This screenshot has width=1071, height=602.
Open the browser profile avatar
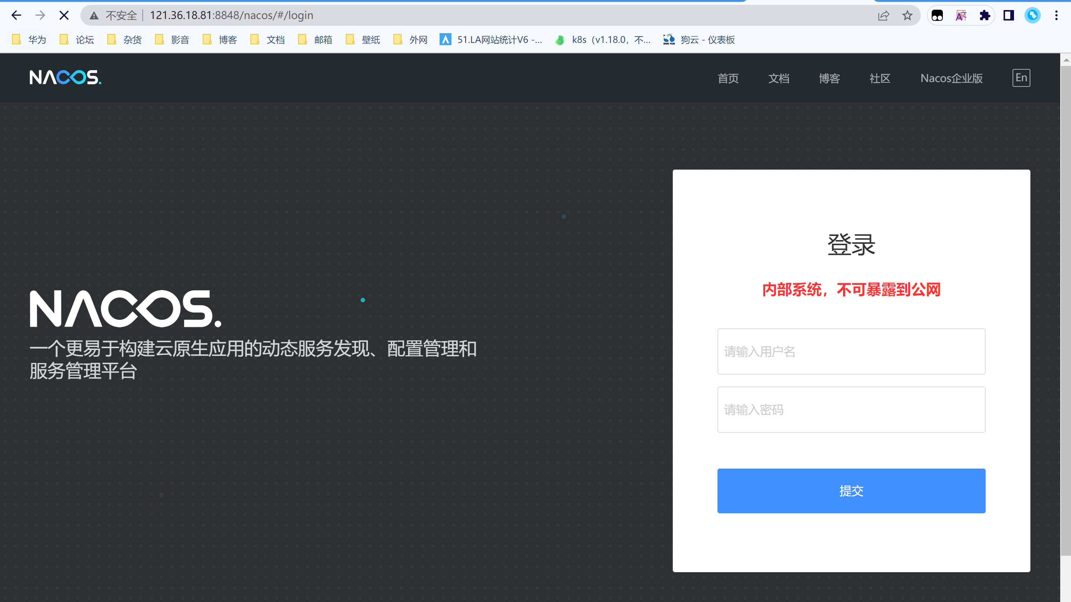pos(1032,15)
